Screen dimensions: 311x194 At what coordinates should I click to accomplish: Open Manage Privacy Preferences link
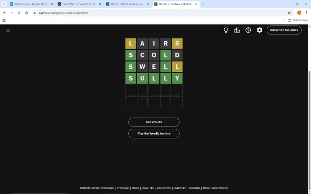[x=215, y=188]
